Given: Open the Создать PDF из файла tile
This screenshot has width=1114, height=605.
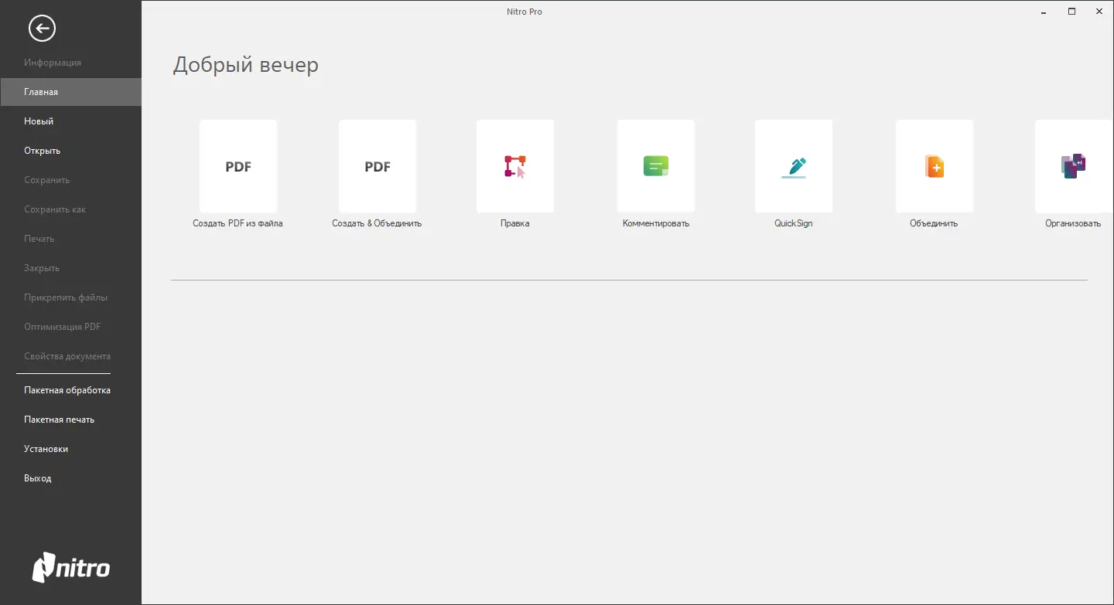Looking at the screenshot, I should [x=238, y=166].
